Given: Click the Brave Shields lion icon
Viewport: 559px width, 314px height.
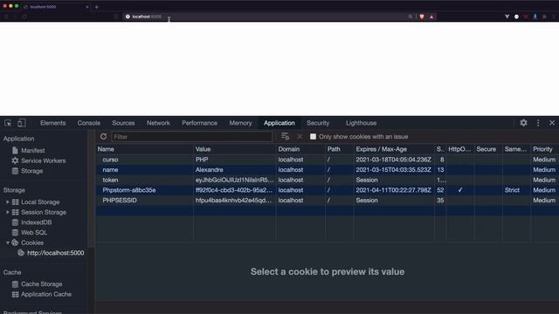Looking at the screenshot, I should [x=422, y=17].
